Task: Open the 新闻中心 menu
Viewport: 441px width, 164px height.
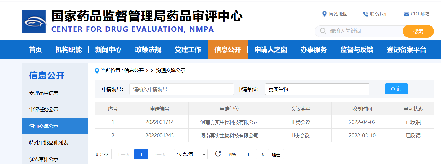Action: coord(108,50)
